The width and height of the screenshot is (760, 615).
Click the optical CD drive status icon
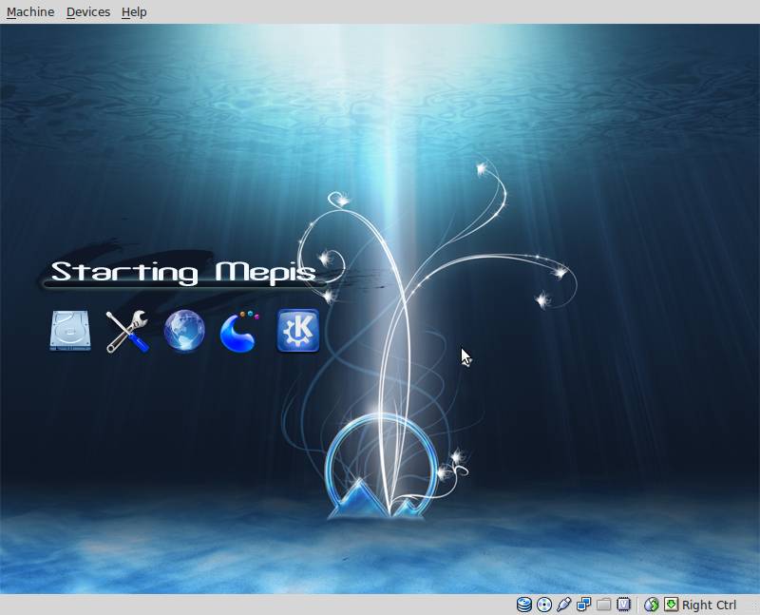(543, 605)
